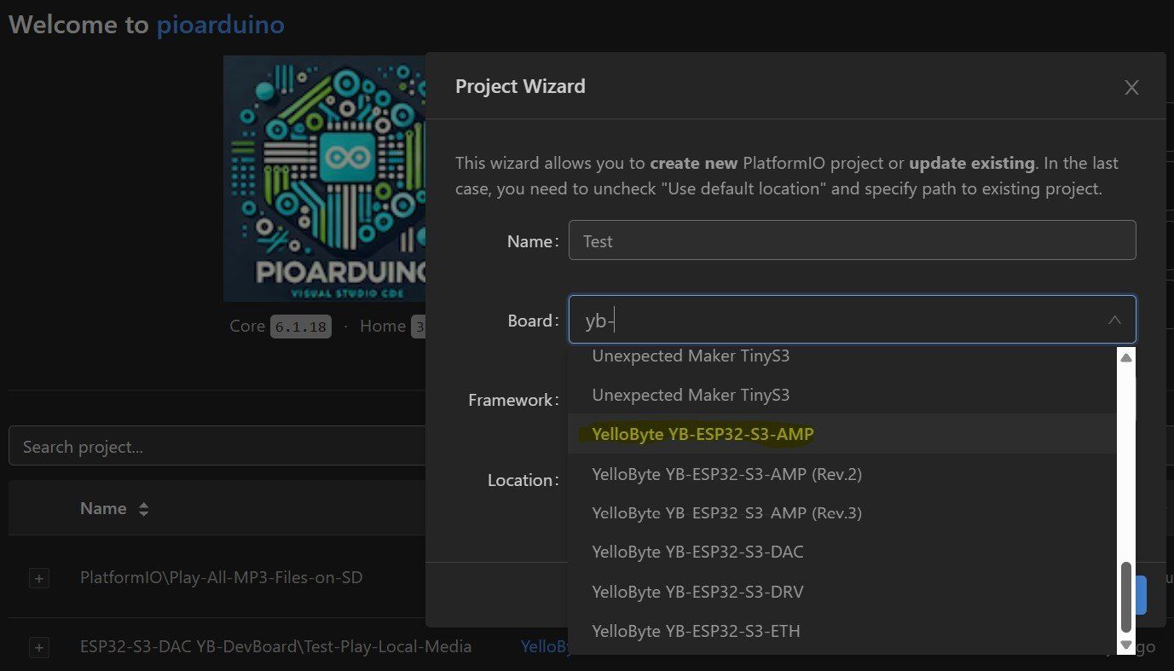Image resolution: width=1174 pixels, height=671 pixels.
Task: Click the PIOARDUINO logo image
Action: click(325, 178)
